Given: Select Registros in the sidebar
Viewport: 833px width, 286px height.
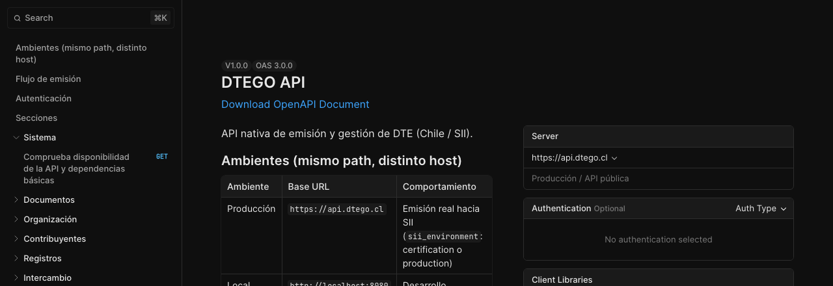Looking at the screenshot, I should point(42,258).
